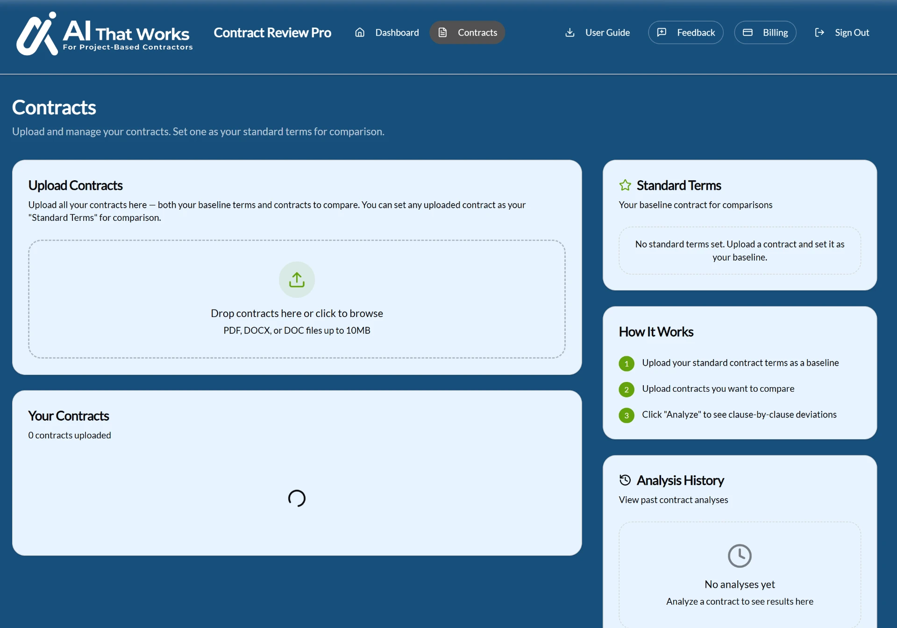Click the Contract Review Pro title

[x=272, y=33]
